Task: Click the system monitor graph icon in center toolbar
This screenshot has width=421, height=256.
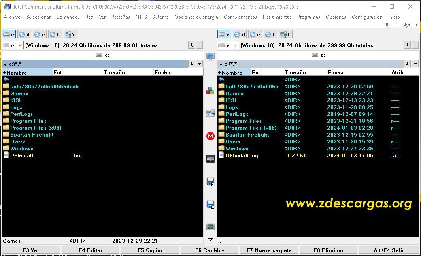Action: 210,227
